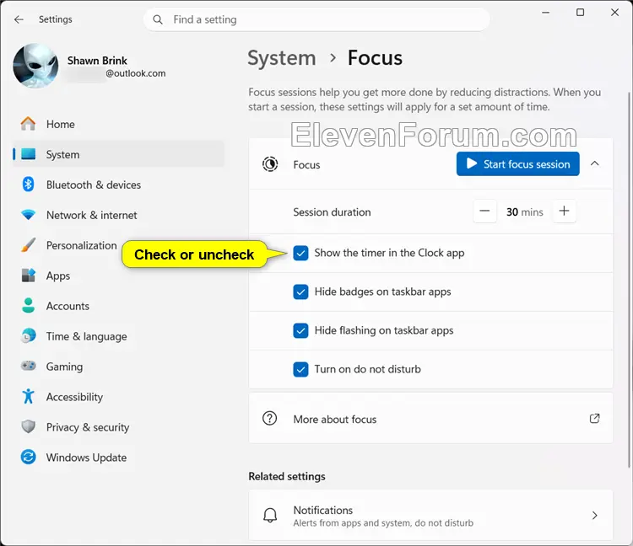Screen dimensions: 633x546
Task: Open Home in the sidebar
Action: pos(118,124)
